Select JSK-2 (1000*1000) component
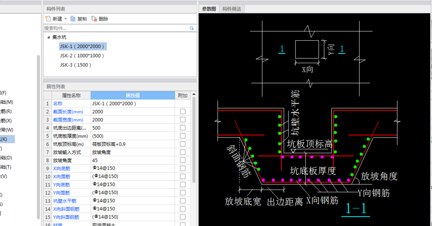This screenshot has width=432, height=226. click(82, 56)
